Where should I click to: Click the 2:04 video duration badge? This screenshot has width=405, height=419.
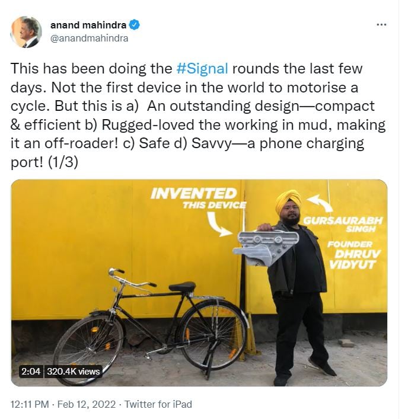pos(30,372)
